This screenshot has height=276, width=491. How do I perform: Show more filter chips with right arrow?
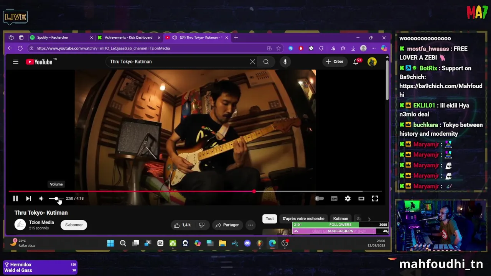369,219
